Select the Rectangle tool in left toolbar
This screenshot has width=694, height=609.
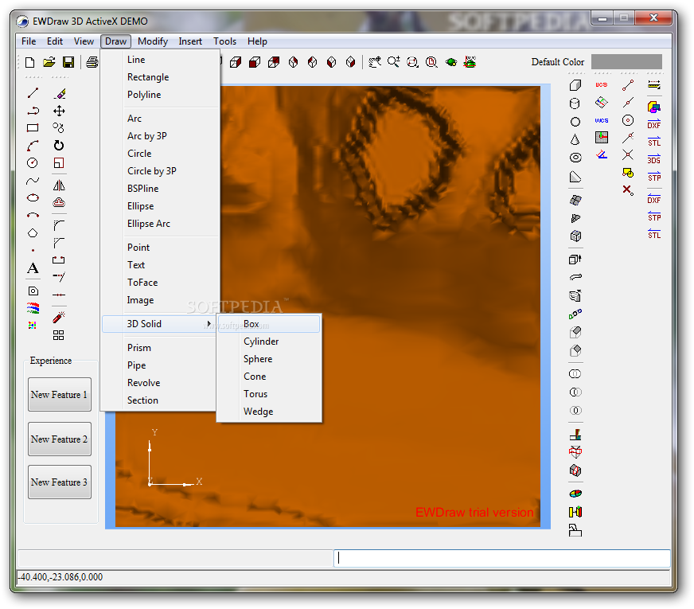[x=33, y=128]
